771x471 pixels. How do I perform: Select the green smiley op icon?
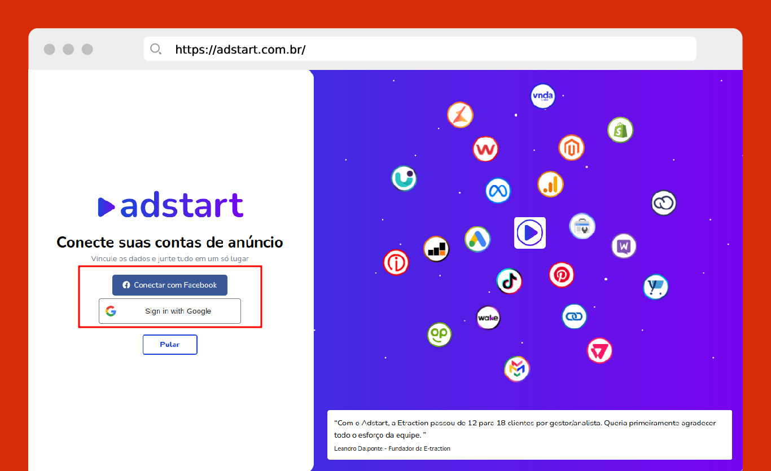pos(439,334)
